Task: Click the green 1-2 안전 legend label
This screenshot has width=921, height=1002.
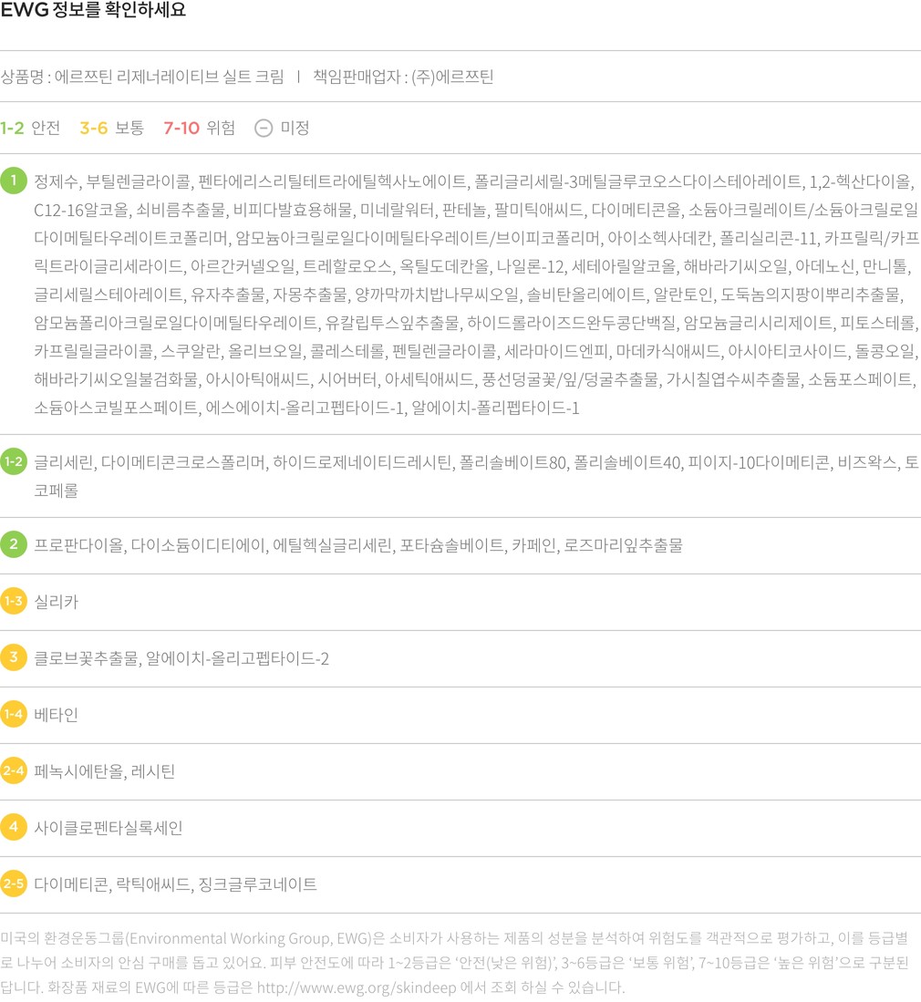Action: click(x=30, y=129)
